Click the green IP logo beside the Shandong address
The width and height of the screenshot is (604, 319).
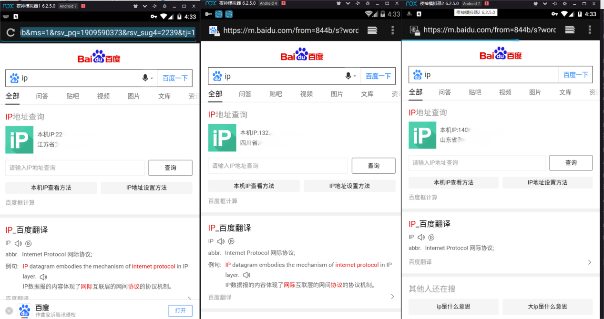422,135
